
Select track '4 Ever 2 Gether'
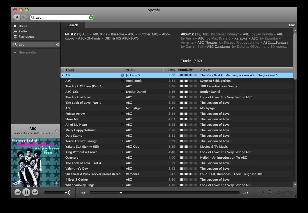(77, 180)
